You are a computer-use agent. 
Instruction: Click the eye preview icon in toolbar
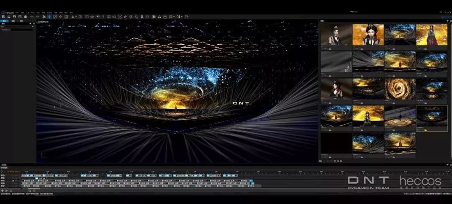click(92, 17)
